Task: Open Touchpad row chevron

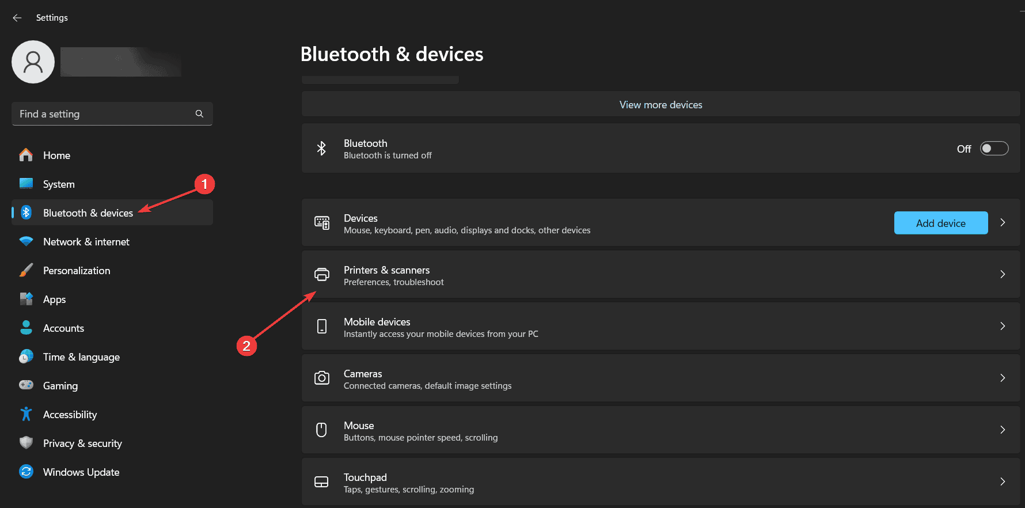Action: tap(1003, 482)
